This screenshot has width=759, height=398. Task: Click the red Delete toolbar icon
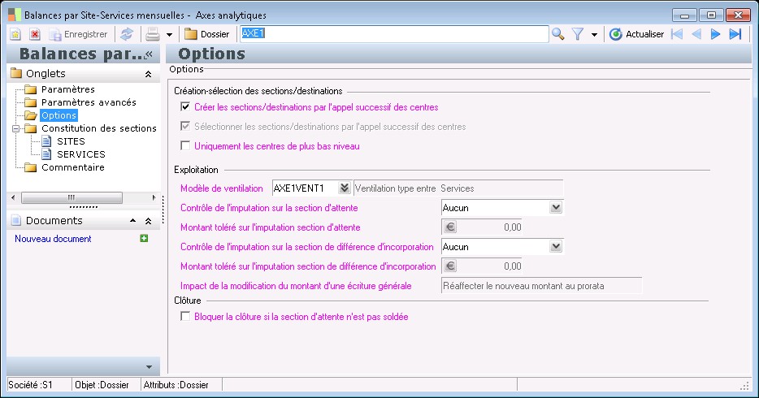[x=35, y=34]
